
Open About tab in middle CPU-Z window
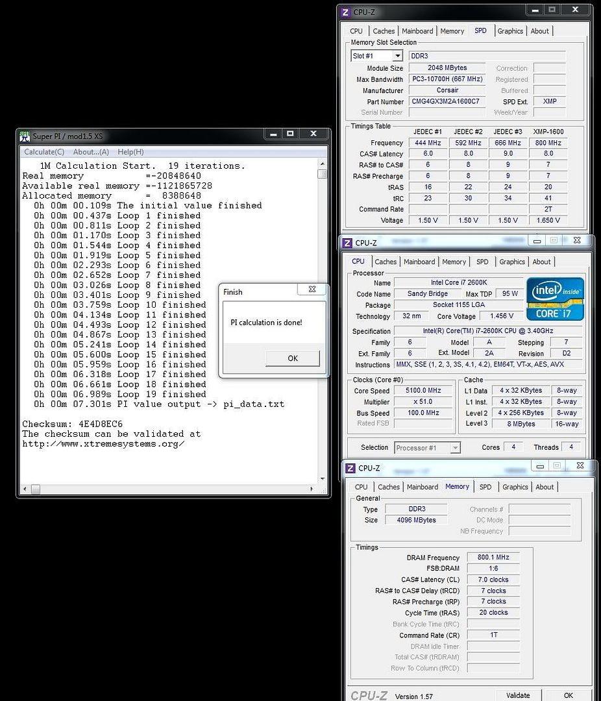click(x=541, y=262)
